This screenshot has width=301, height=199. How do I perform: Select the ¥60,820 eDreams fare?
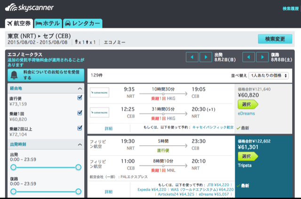pyautogui.click(x=248, y=105)
